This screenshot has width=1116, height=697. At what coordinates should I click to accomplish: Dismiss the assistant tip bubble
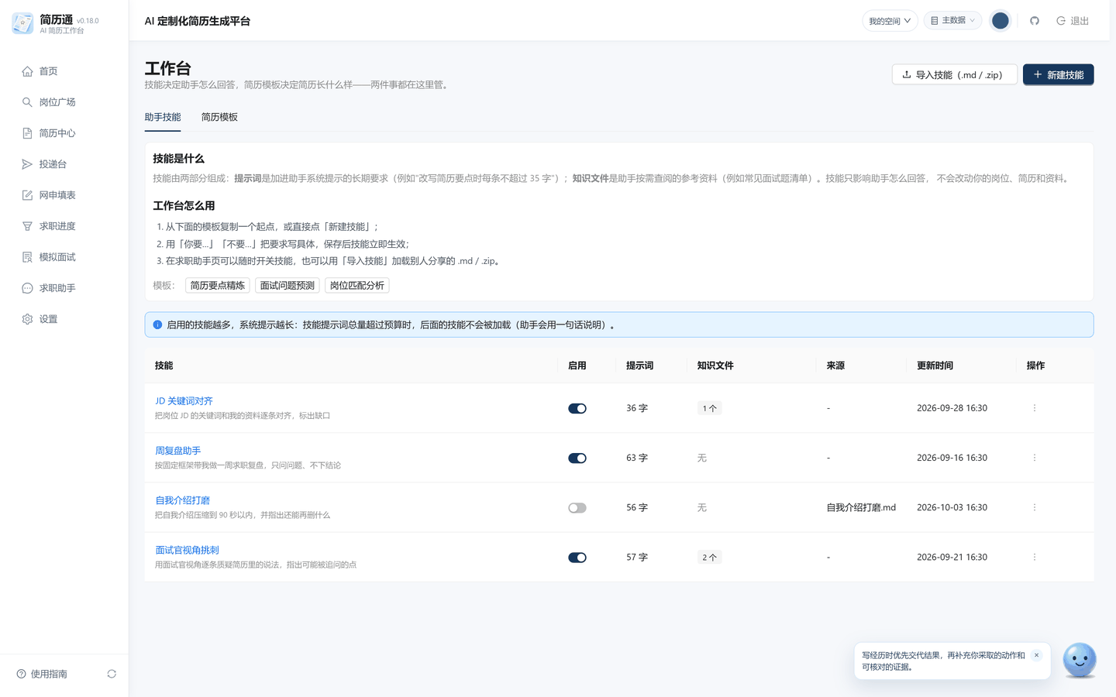click(x=1036, y=655)
